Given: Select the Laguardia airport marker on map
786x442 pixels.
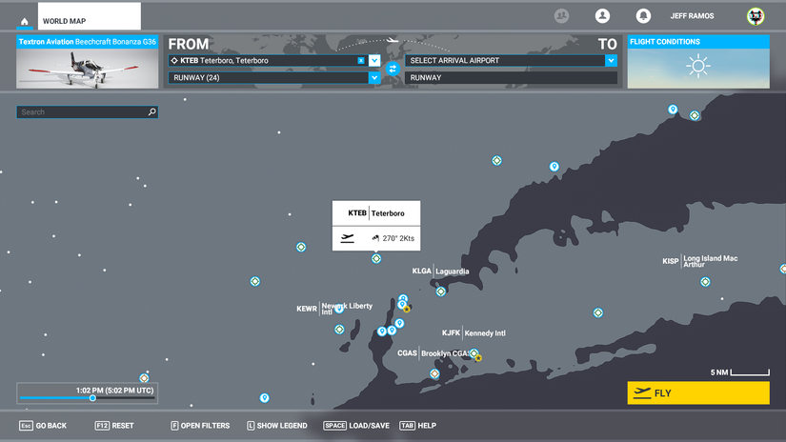Looking at the screenshot, I should point(440,291).
